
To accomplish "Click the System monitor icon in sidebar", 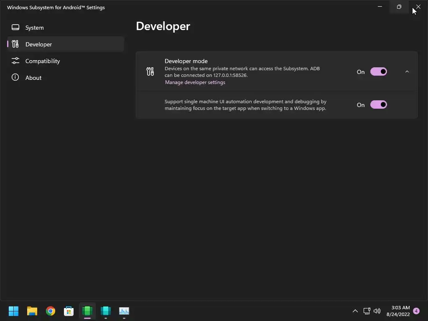I will (15, 27).
